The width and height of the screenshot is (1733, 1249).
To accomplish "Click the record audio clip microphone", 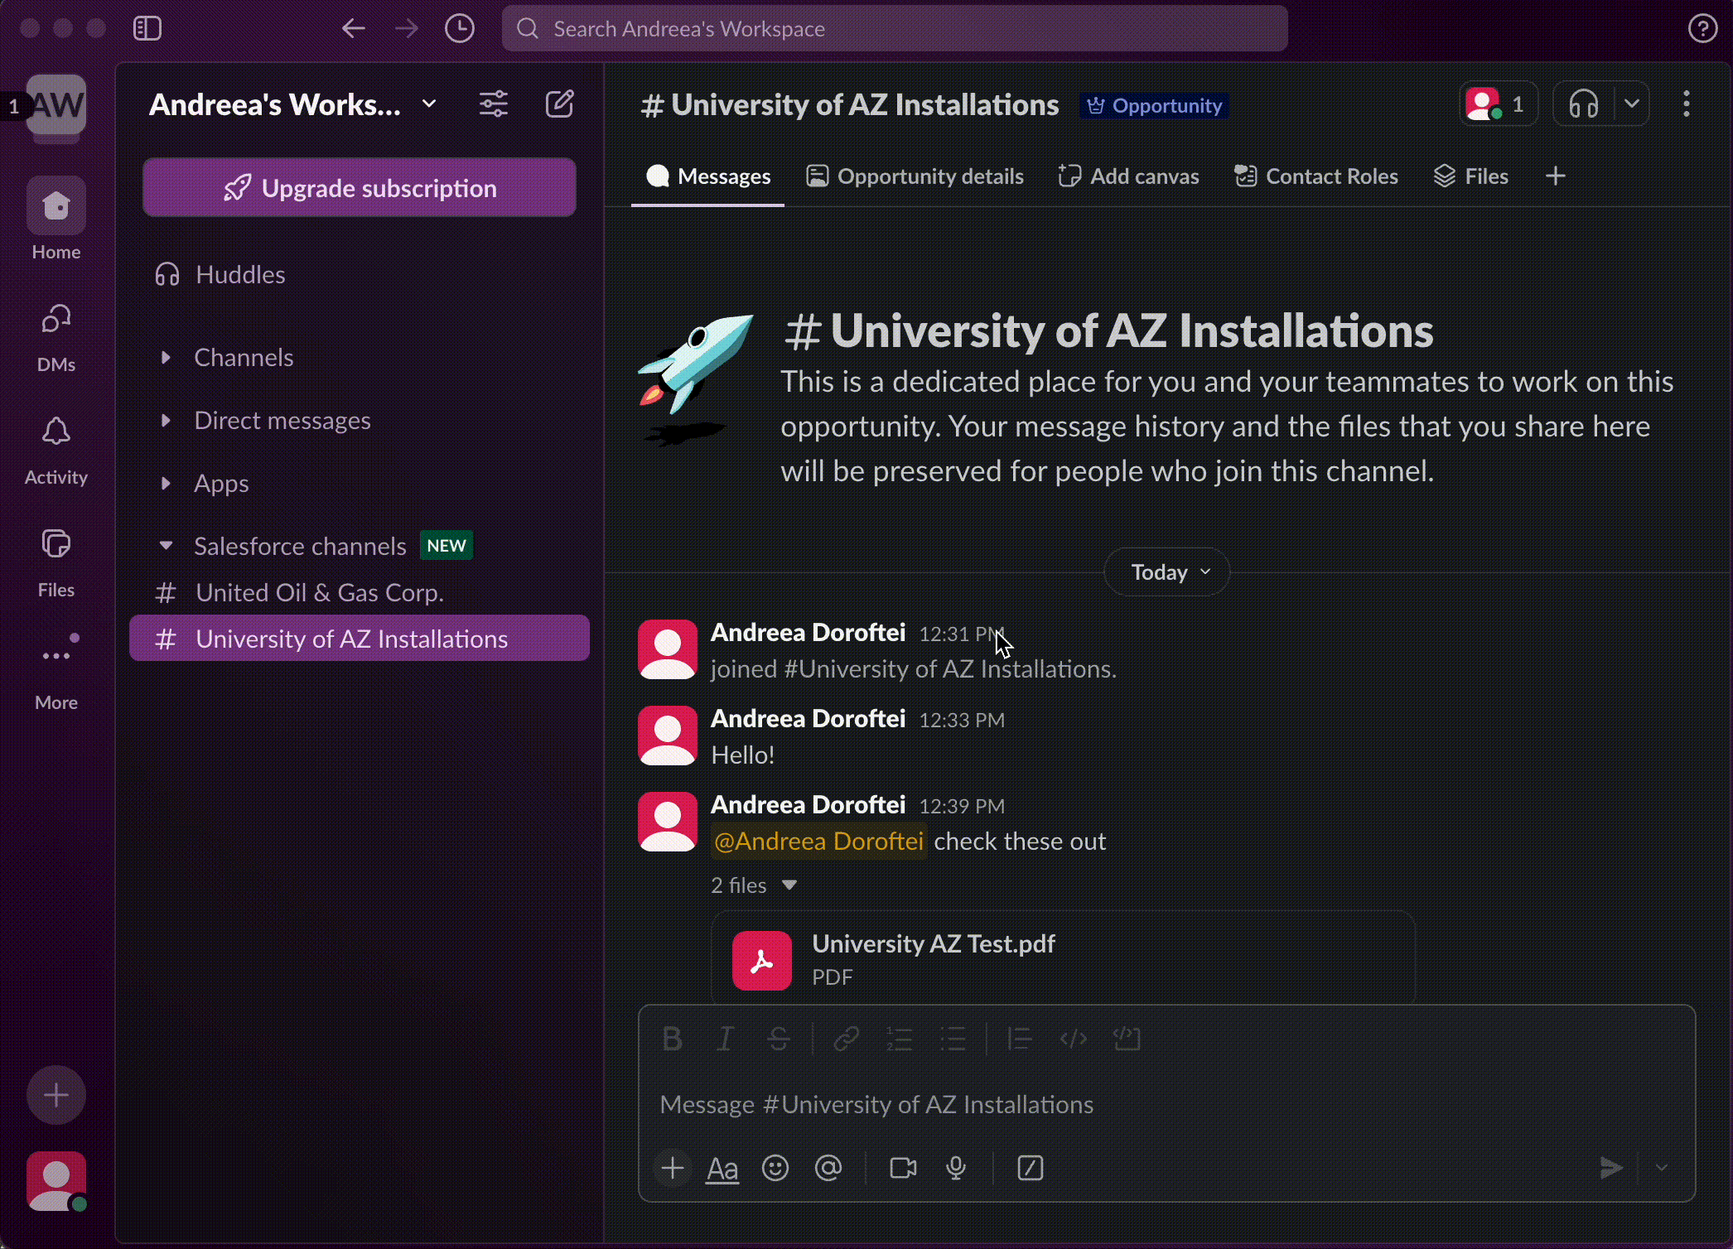I will click(x=956, y=1168).
